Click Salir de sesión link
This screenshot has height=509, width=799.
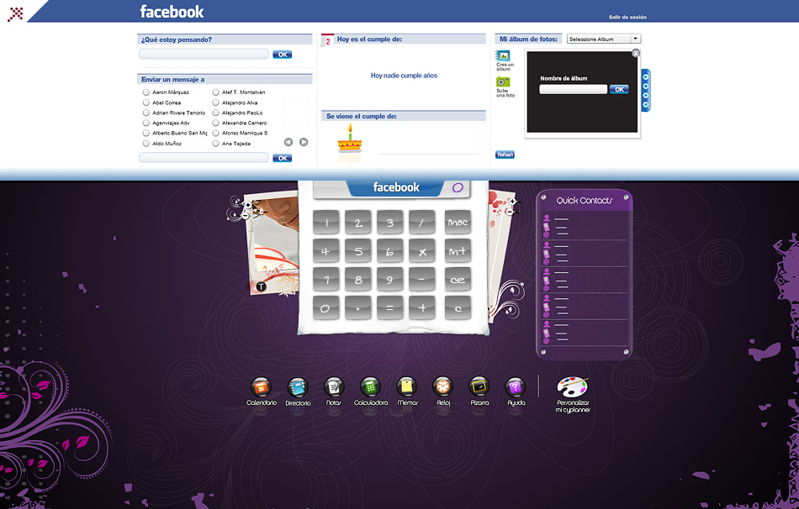(x=627, y=18)
